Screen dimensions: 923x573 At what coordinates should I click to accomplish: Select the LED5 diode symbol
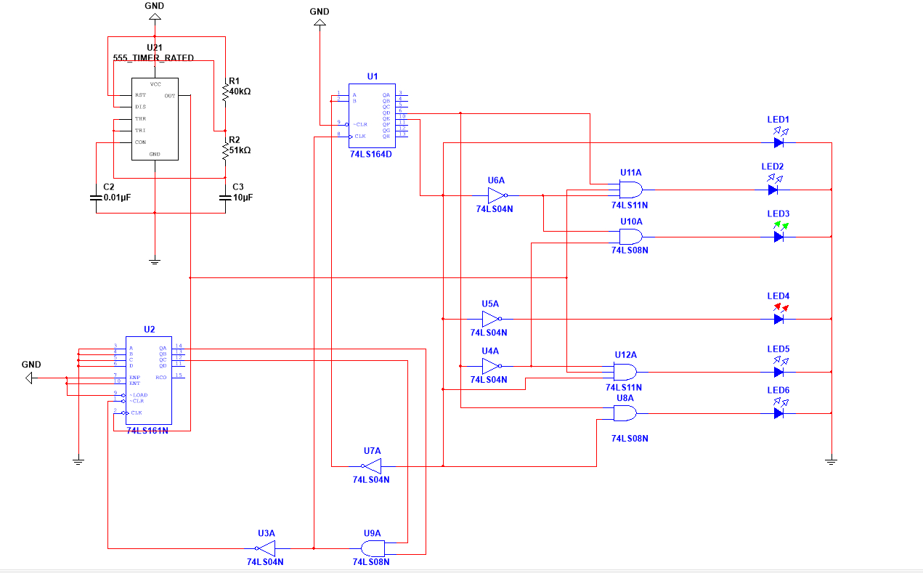click(x=778, y=372)
